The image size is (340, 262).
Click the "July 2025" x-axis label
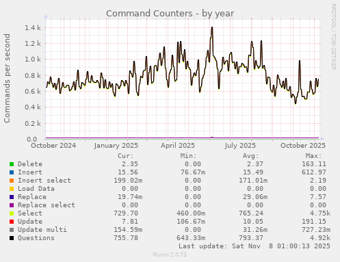tap(240, 146)
